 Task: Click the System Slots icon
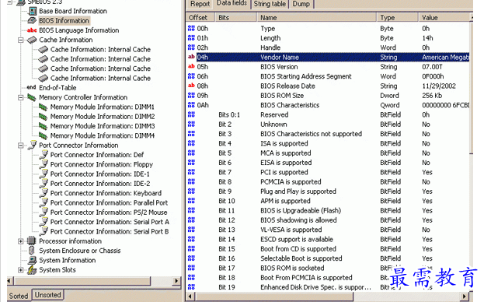[x=32, y=270]
